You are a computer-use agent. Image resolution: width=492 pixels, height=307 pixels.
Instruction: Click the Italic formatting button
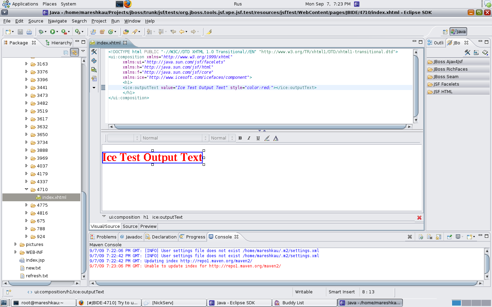(249, 138)
